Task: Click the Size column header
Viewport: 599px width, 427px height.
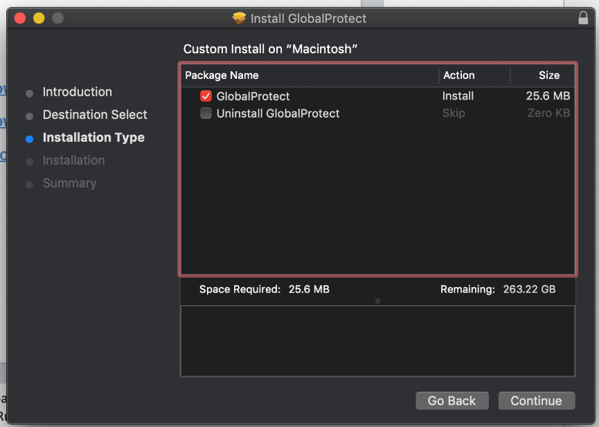Action: click(x=542, y=75)
